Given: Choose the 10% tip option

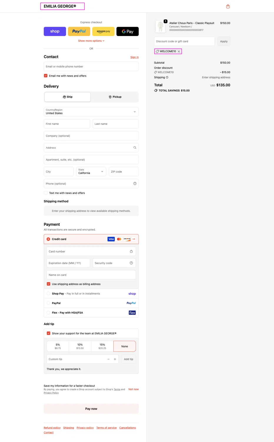Looking at the screenshot, I should tap(80, 346).
